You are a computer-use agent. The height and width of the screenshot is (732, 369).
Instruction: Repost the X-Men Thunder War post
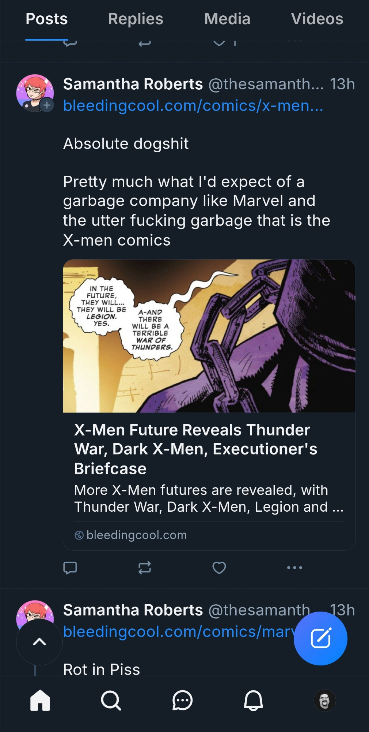tap(145, 568)
